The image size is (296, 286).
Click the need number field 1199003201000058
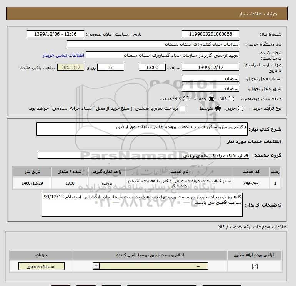pyautogui.click(x=211, y=34)
